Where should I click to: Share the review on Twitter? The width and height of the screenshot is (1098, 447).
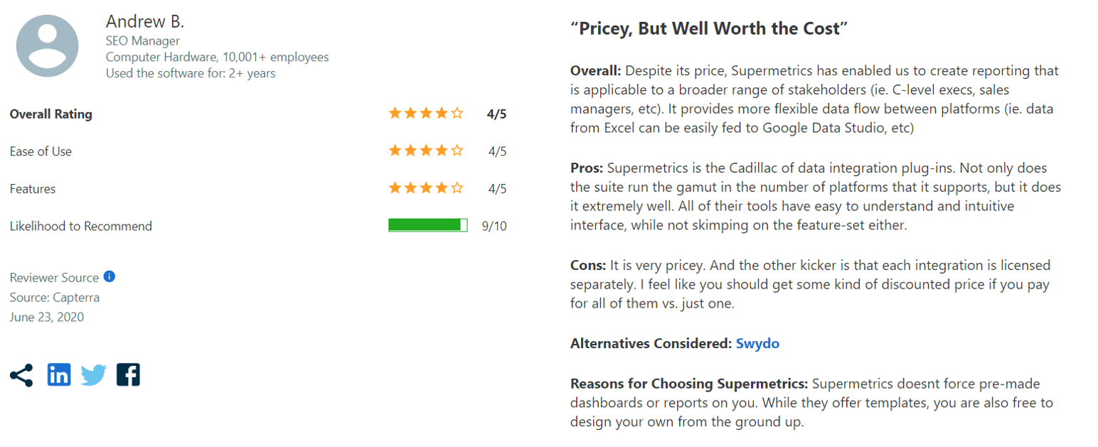[93, 375]
